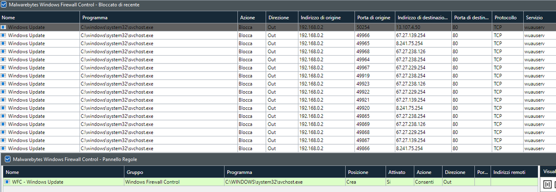Image resolution: width=556 pixels, height=192 pixels.
Task: Select the origin port cell 50254
Action: coord(374,27)
